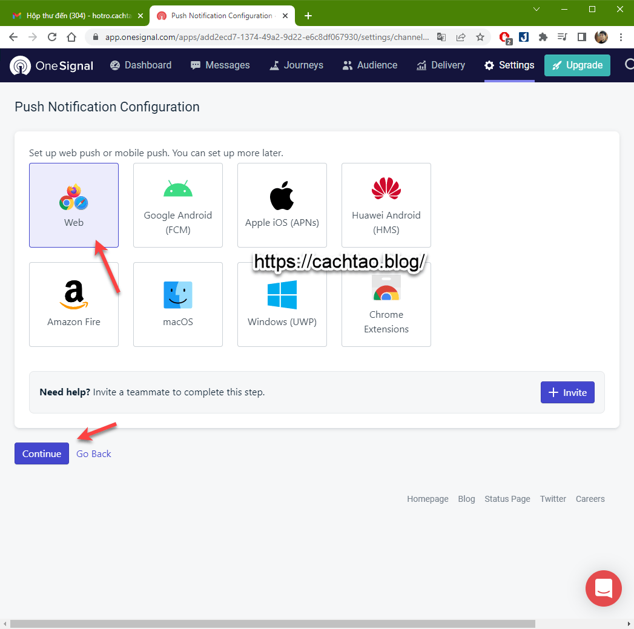Open the Twitter footer link

click(553, 499)
